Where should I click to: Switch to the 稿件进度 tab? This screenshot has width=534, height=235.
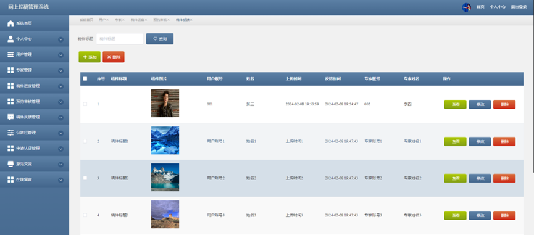click(137, 20)
